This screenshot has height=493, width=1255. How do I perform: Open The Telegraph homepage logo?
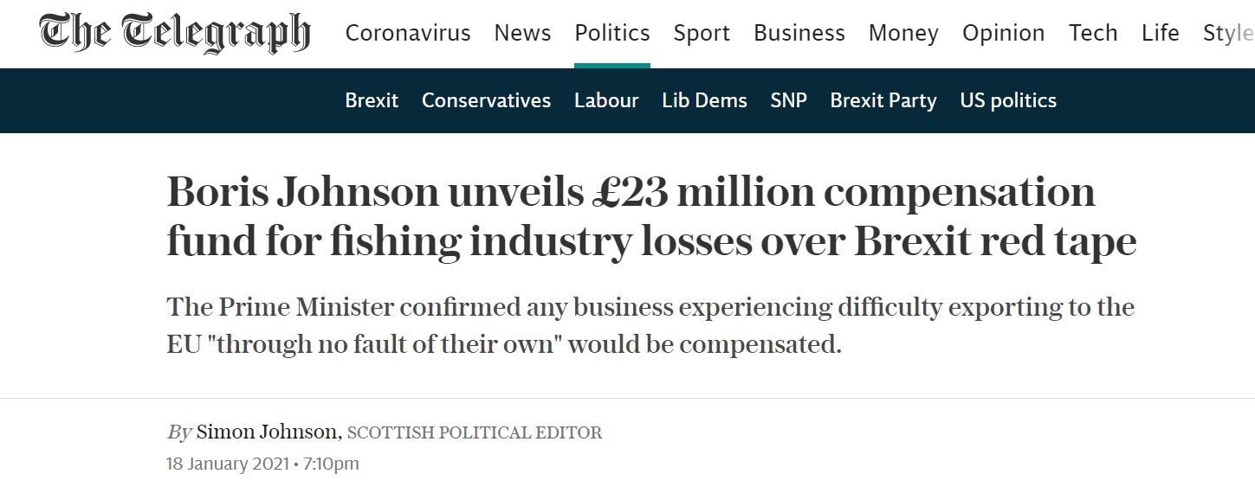174,33
